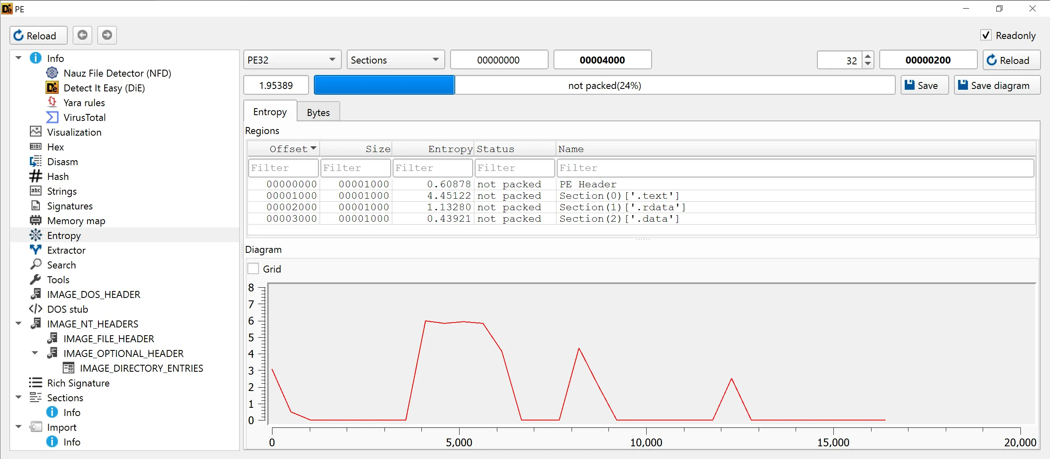Enable the Grid checkbox in the diagram

254,269
